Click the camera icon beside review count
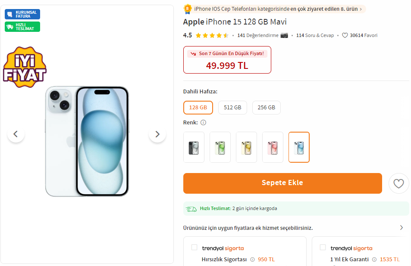 [x=284, y=35]
